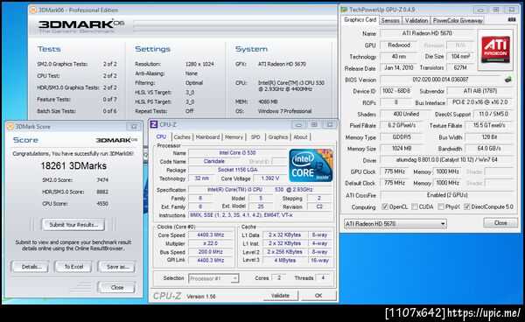
Task: Click the 18261 3DMarks score text
Action: (73, 165)
